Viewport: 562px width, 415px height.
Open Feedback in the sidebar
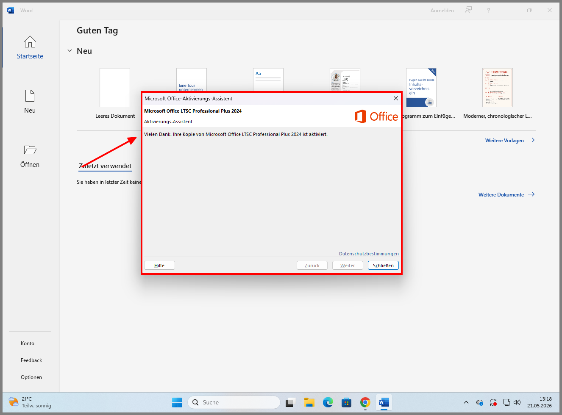point(31,360)
